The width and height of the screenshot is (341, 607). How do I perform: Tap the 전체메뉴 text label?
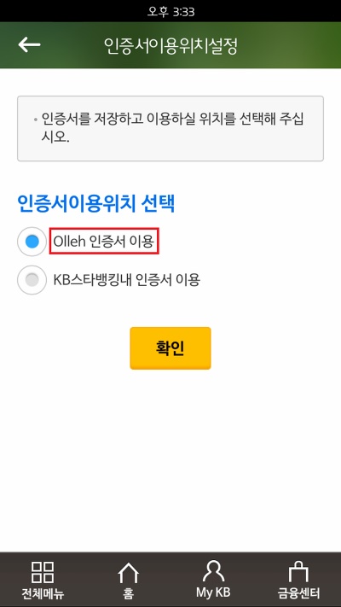click(x=43, y=593)
